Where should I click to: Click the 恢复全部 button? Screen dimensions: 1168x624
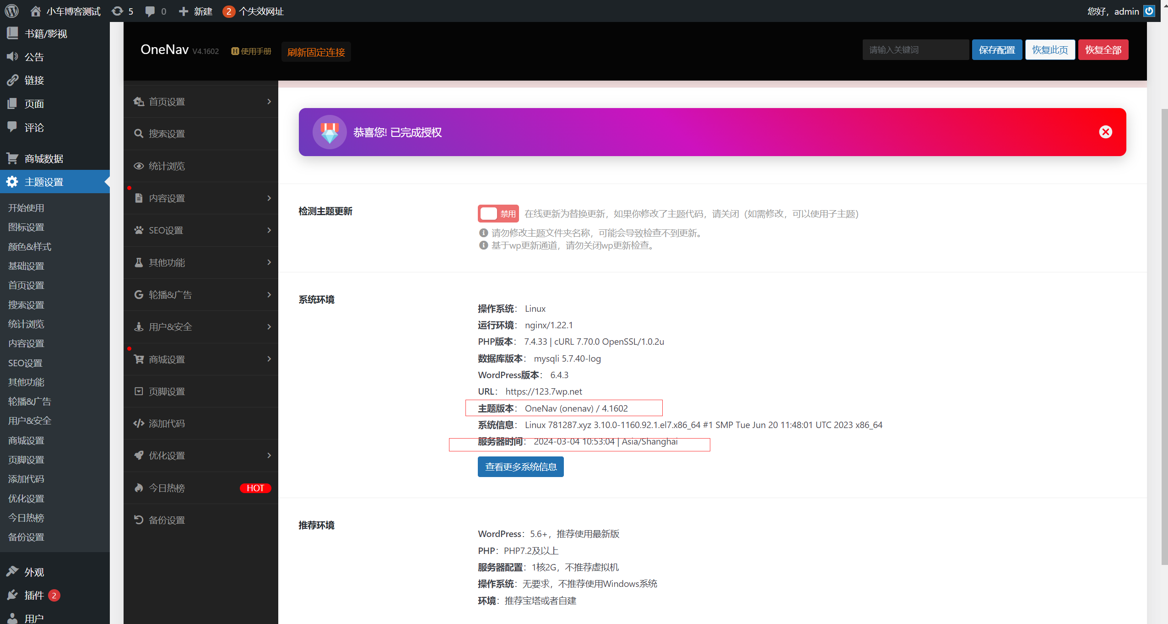tap(1103, 49)
